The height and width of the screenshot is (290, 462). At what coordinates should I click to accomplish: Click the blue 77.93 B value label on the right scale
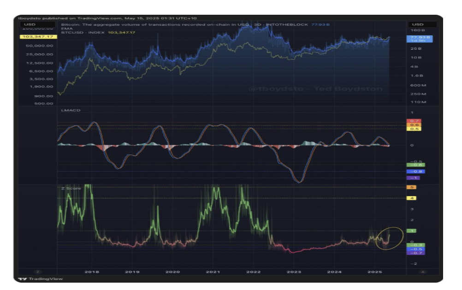[420, 39]
